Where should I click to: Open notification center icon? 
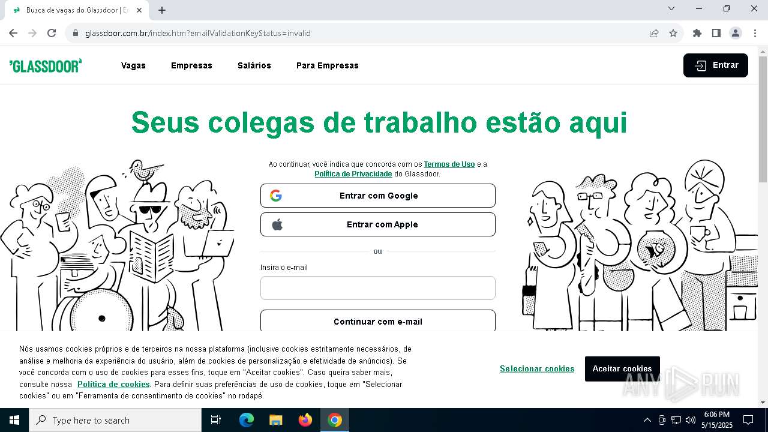point(748,420)
